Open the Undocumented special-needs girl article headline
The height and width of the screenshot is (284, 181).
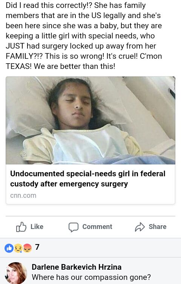pos(88,179)
